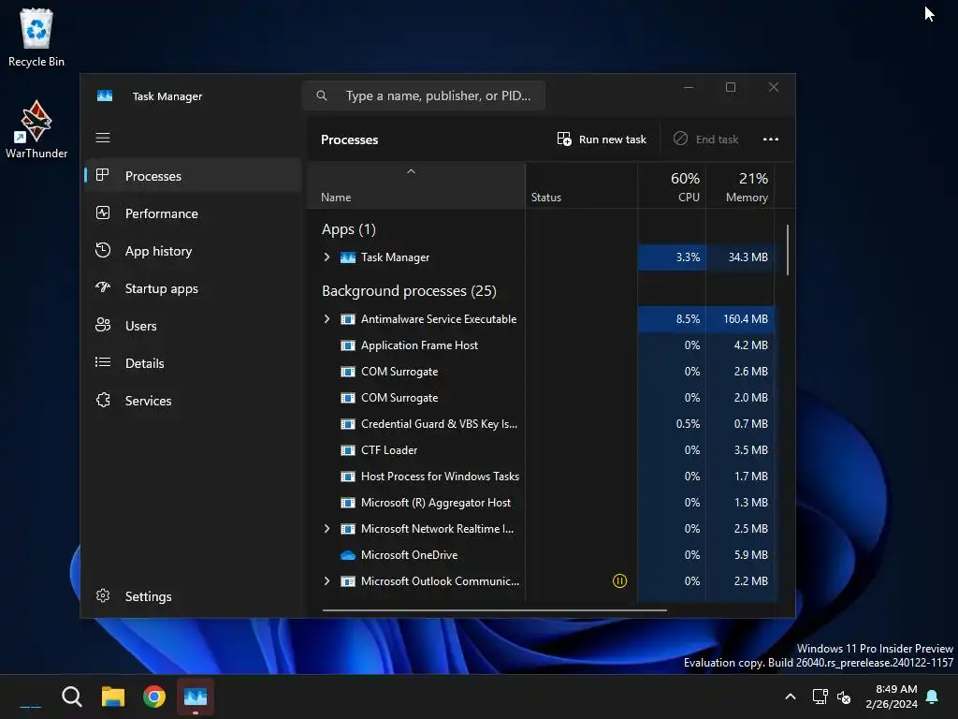Select COM Surrogate using 2.0 MB
958x719 pixels.
(x=541, y=398)
